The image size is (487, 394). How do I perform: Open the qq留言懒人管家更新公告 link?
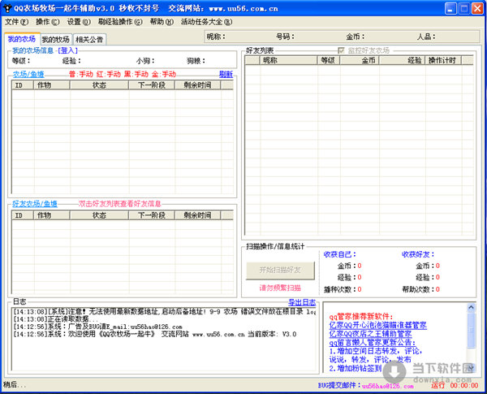pos(372,342)
